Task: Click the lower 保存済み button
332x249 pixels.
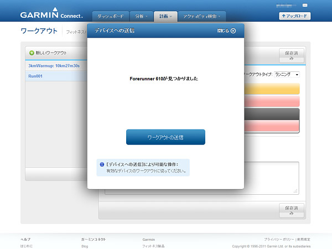Action: click(292, 210)
